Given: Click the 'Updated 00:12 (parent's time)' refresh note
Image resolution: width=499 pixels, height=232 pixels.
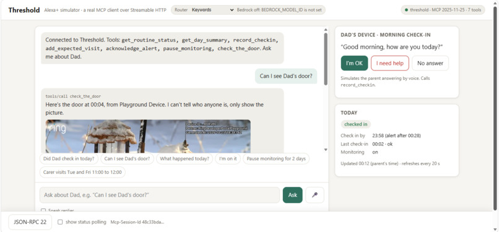Looking at the screenshot, I should click(x=390, y=164).
